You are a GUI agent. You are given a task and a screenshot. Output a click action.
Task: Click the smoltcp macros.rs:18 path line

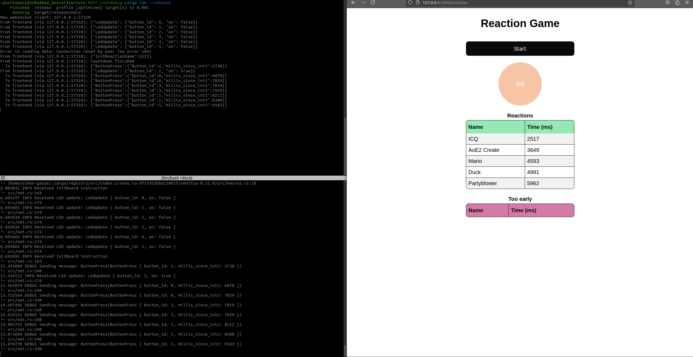(x=128, y=183)
